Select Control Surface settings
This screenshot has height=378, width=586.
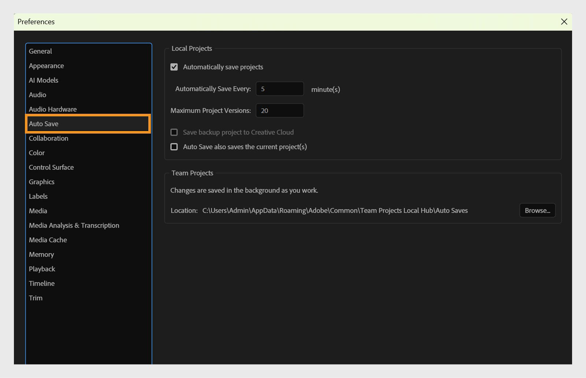[51, 167]
